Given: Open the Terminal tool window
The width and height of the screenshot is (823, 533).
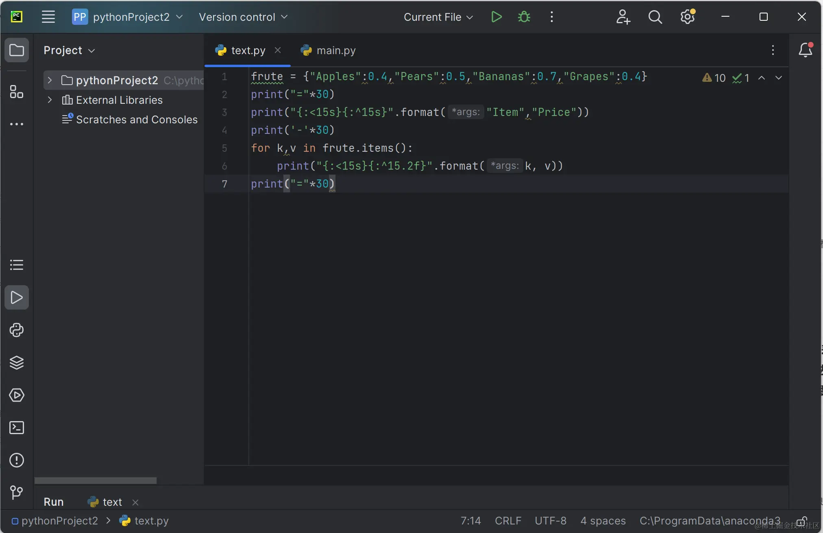Looking at the screenshot, I should 17,428.
